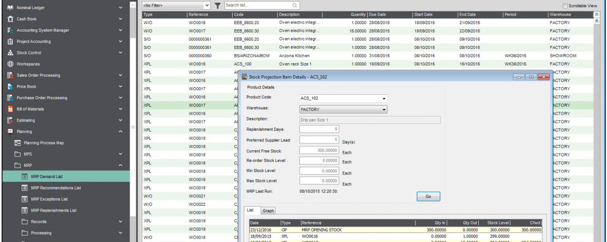Switch to the Graph tab
607x242 pixels.
tap(268, 210)
